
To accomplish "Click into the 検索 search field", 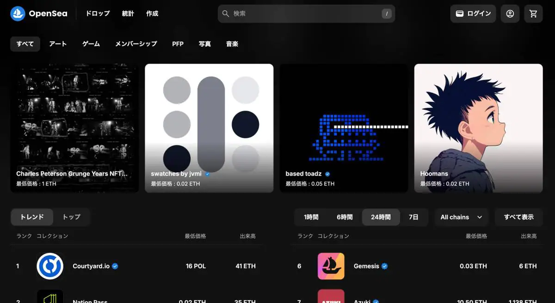I will (x=305, y=14).
